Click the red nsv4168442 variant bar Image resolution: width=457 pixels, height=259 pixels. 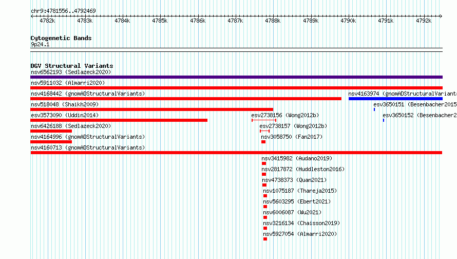coord(186,99)
